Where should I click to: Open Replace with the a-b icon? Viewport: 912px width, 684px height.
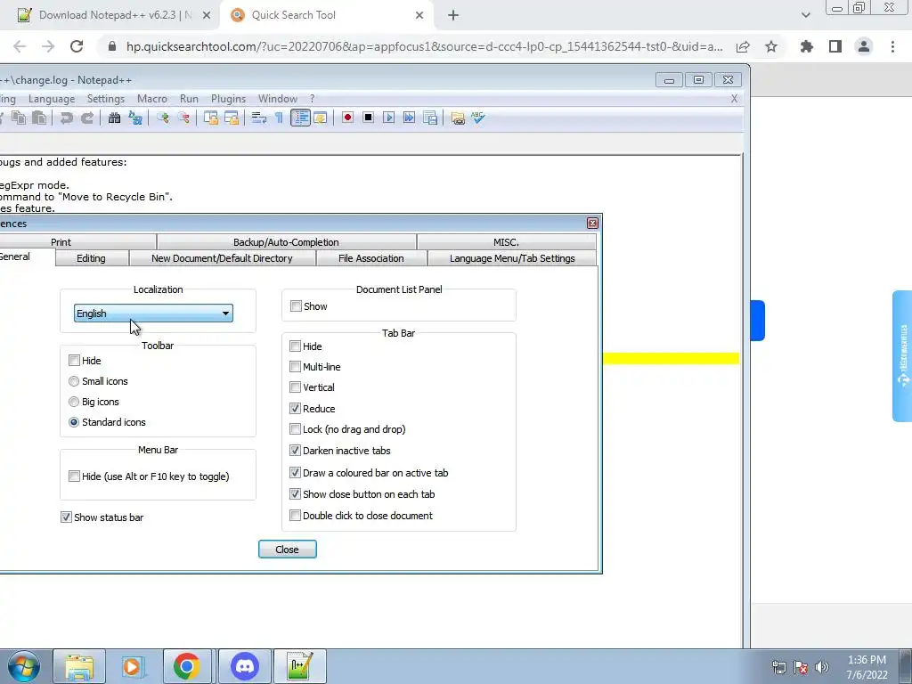click(135, 118)
